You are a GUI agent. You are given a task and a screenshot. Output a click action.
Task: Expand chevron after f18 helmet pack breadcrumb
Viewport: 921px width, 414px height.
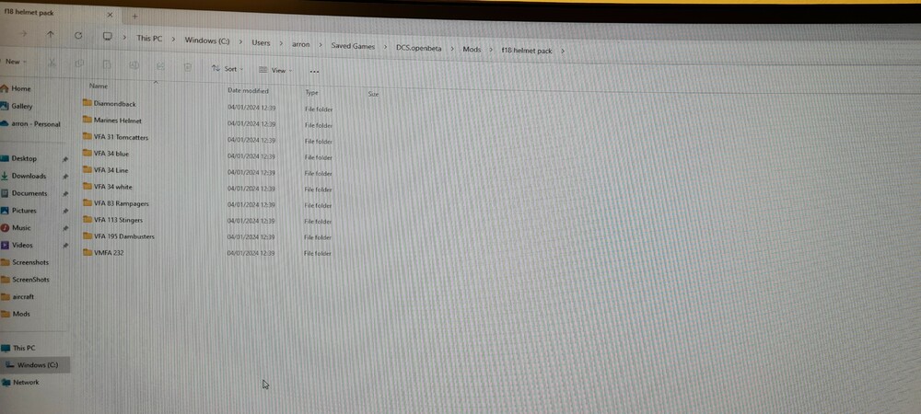pyautogui.click(x=563, y=51)
